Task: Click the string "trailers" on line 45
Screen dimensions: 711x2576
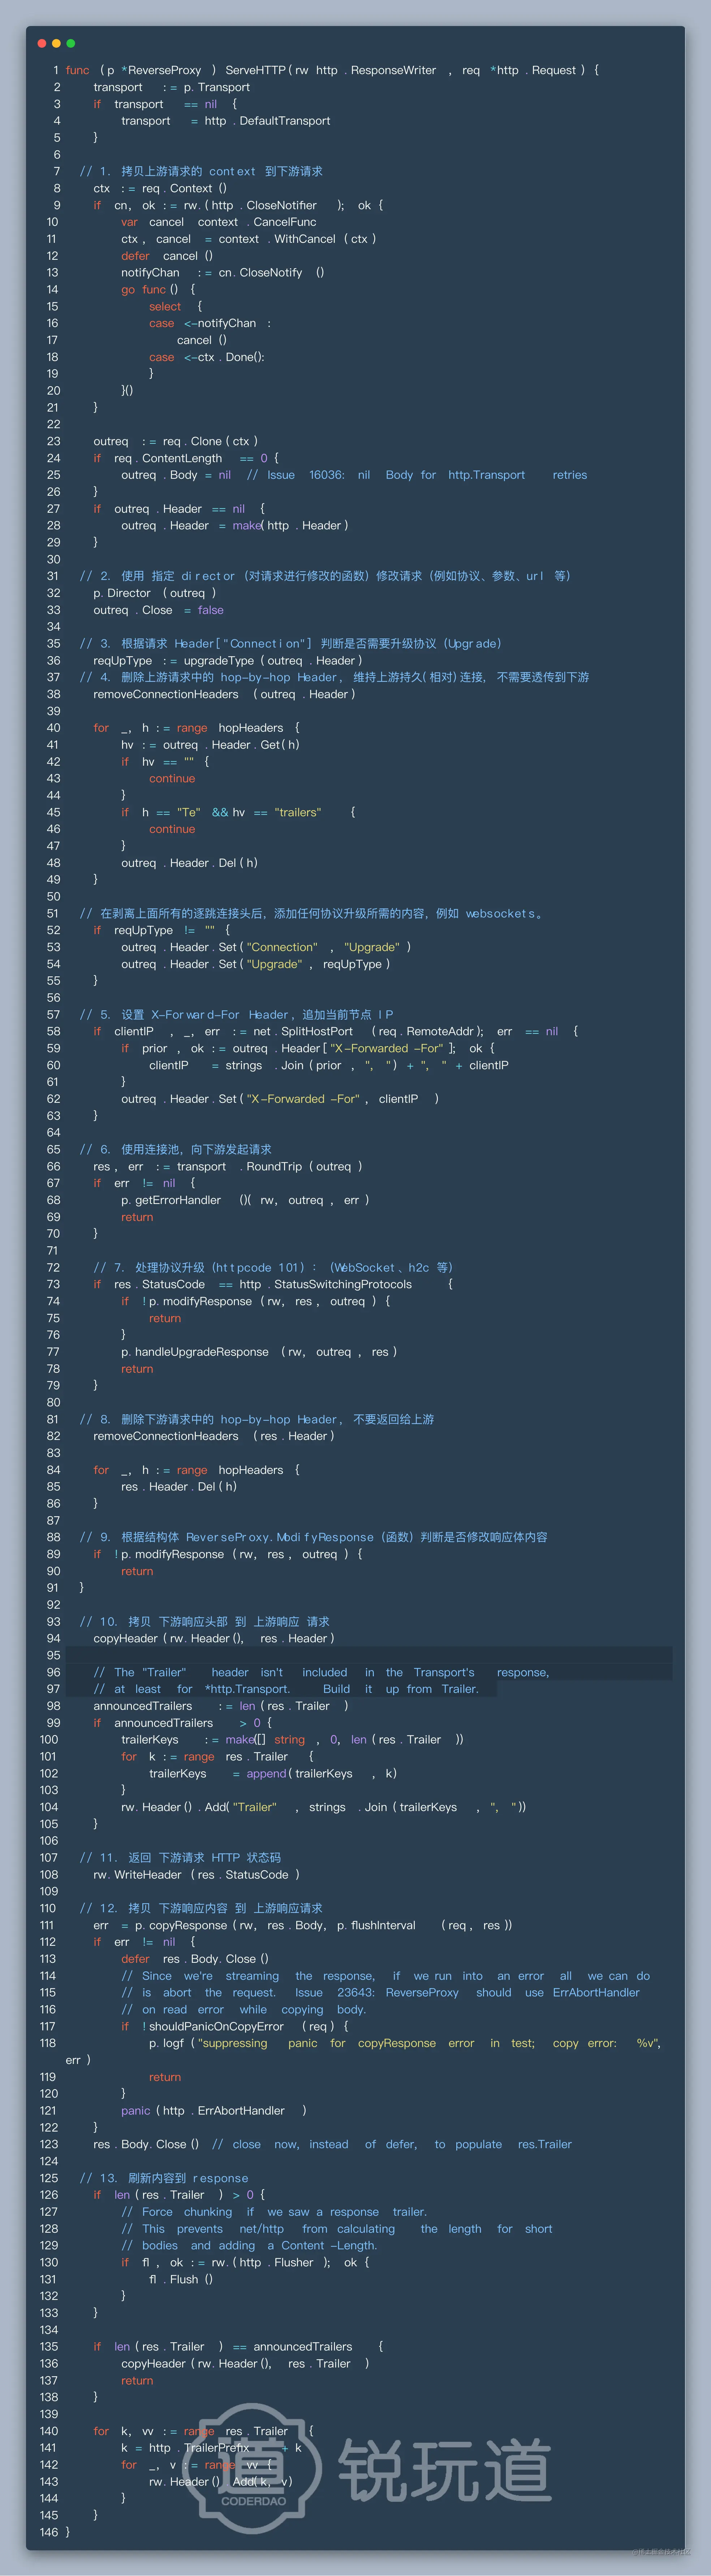Action: pyautogui.click(x=298, y=813)
